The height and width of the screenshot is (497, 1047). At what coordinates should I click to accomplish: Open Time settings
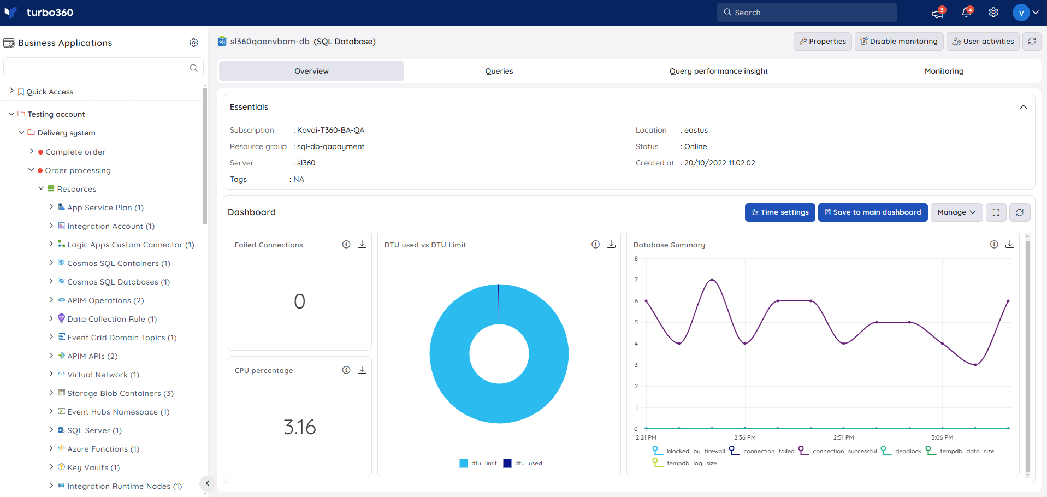pos(780,212)
